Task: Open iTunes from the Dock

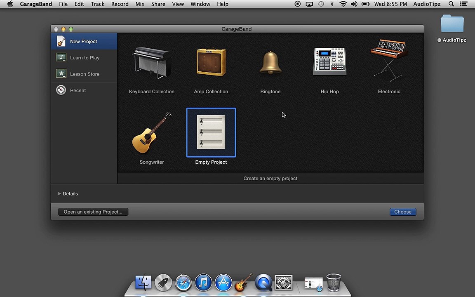Action: [203, 283]
